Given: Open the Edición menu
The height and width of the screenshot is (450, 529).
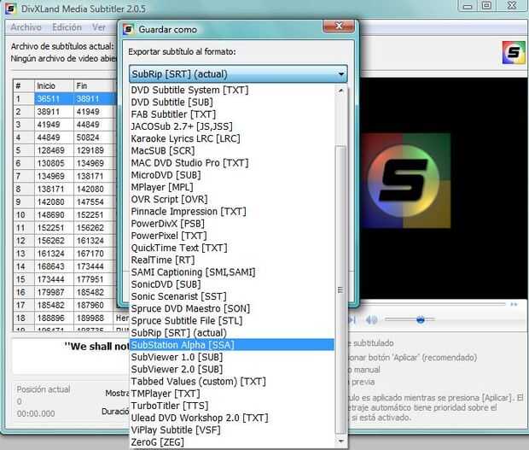Looking at the screenshot, I should [x=67, y=27].
